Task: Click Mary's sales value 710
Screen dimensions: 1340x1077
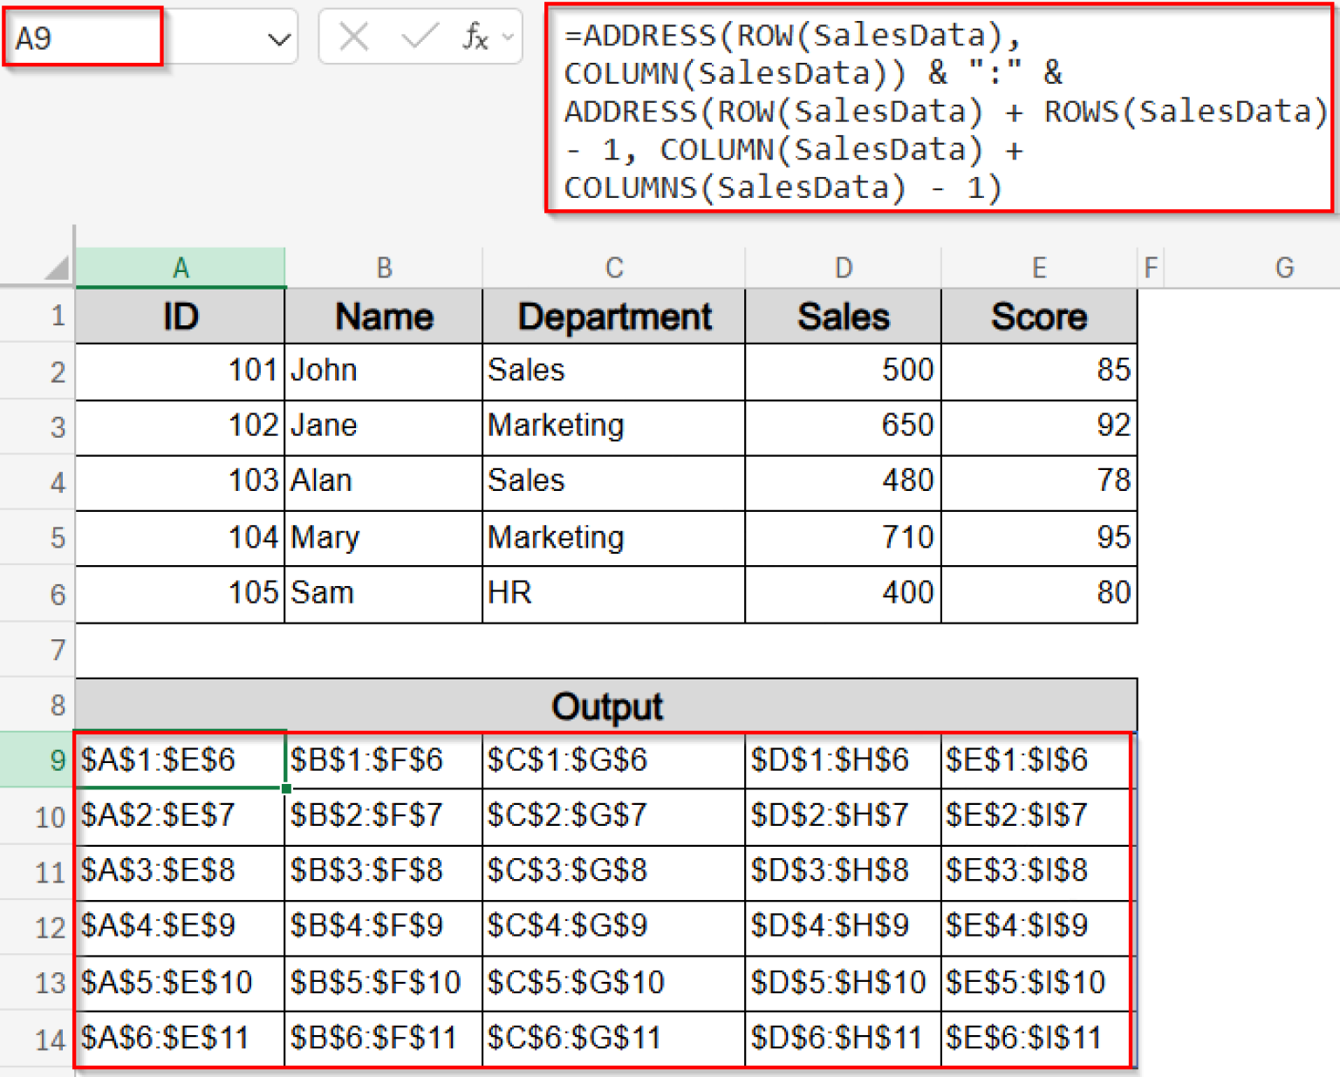Action: click(842, 538)
